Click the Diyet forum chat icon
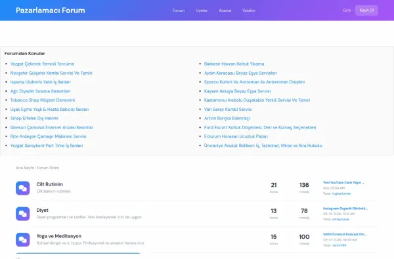This screenshot has width=394, height=259. coord(22,214)
